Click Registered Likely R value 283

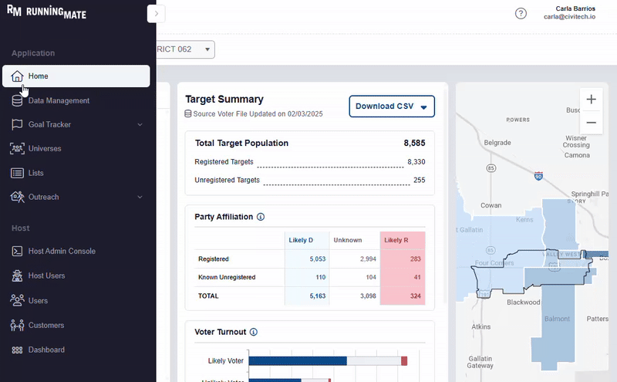(415, 259)
